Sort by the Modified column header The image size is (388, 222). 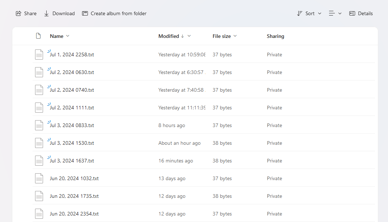point(169,36)
